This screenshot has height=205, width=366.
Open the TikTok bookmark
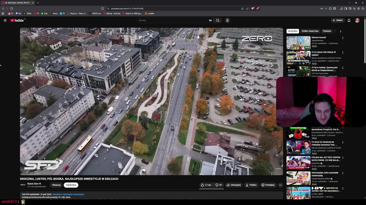pyautogui.click(x=27, y=13)
